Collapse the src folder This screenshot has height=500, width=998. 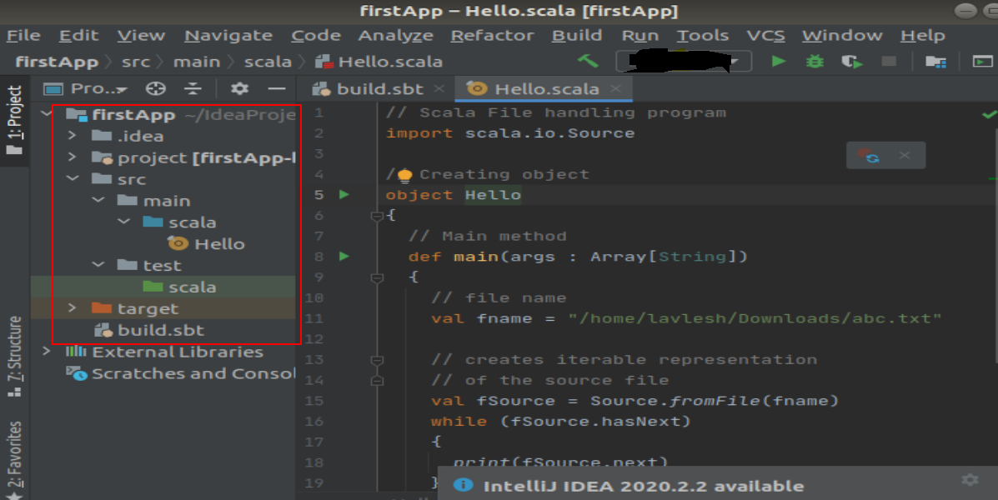(73, 179)
